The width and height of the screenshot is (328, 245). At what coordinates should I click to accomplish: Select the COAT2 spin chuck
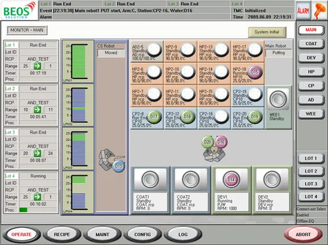[191, 180]
